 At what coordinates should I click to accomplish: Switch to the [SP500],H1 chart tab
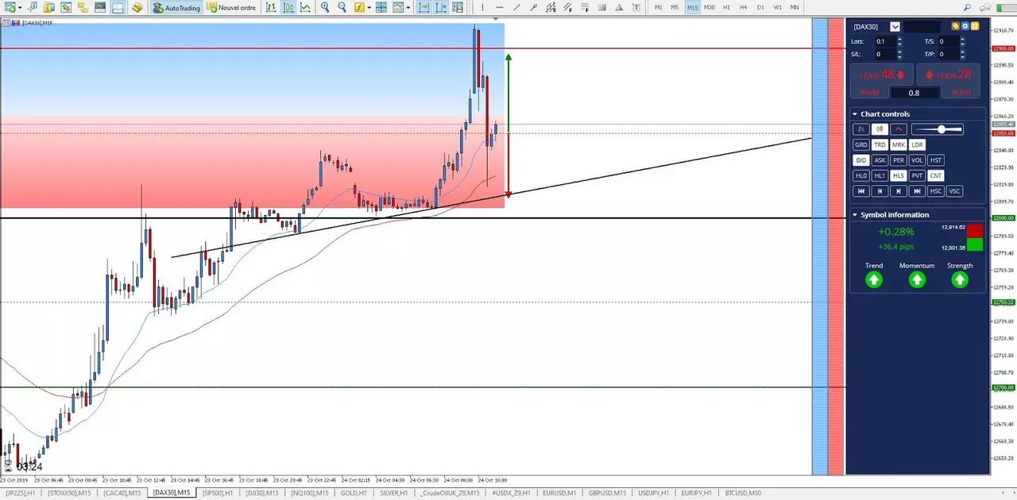(218, 493)
